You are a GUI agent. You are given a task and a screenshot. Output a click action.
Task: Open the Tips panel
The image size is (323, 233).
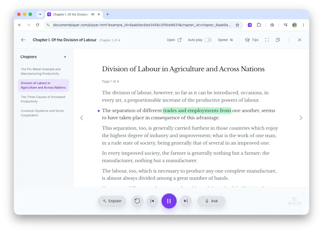tap(252, 40)
